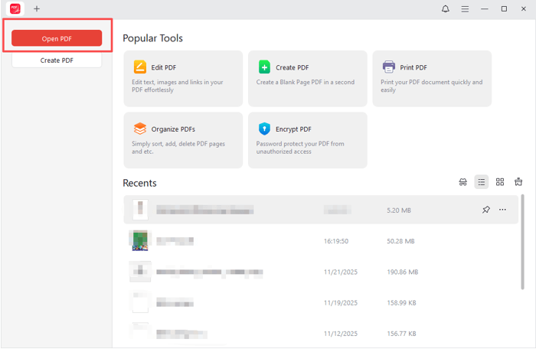Click the 158.99 KB size value
The width and height of the screenshot is (536, 349).
[x=401, y=302]
